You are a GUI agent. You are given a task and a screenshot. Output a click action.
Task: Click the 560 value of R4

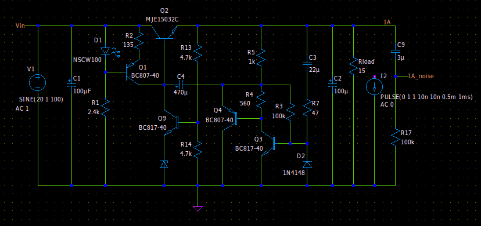pos(245,103)
